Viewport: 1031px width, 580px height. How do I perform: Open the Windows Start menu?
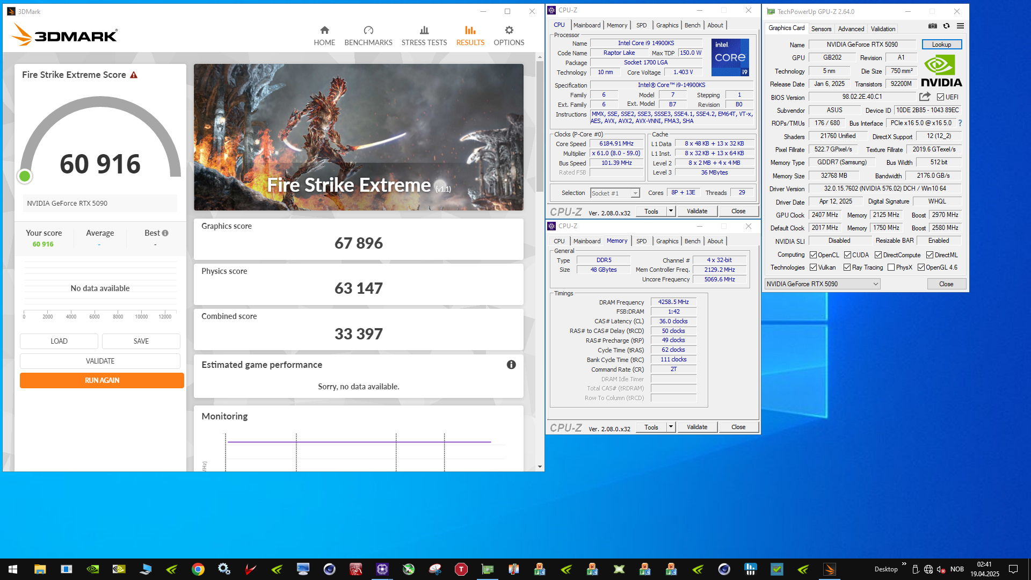tap(13, 569)
